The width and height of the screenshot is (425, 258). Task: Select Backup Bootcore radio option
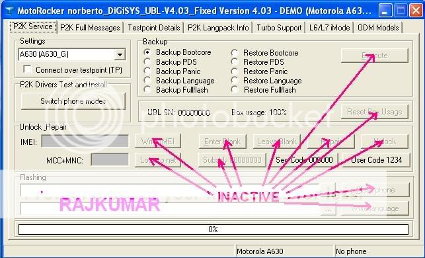click(x=147, y=52)
